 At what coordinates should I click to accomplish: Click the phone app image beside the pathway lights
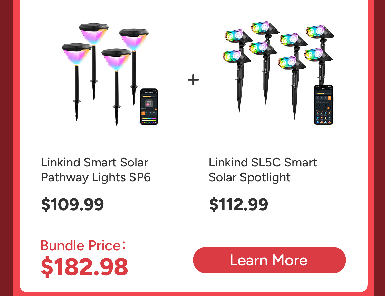click(x=149, y=107)
